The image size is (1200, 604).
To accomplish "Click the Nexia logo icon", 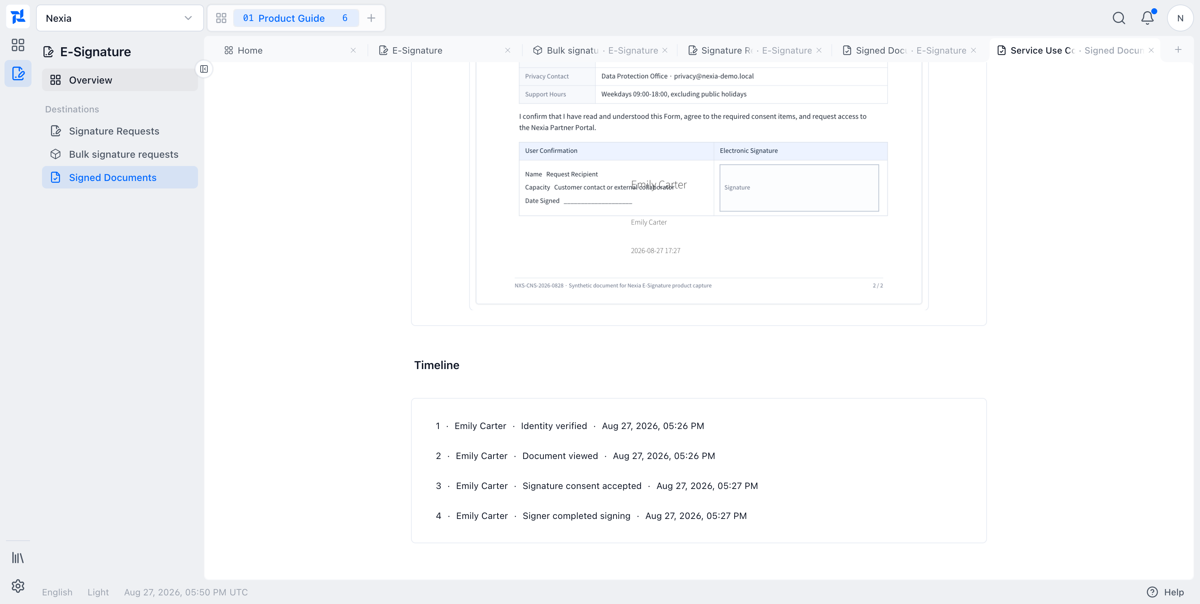I will click(x=18, y=17).
